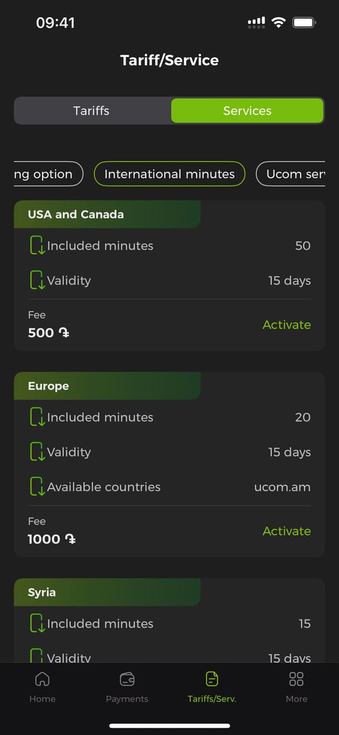This screenshot has width=339, height=735.
Task: Open the Home tab icon
Action: tap(42, 679)
